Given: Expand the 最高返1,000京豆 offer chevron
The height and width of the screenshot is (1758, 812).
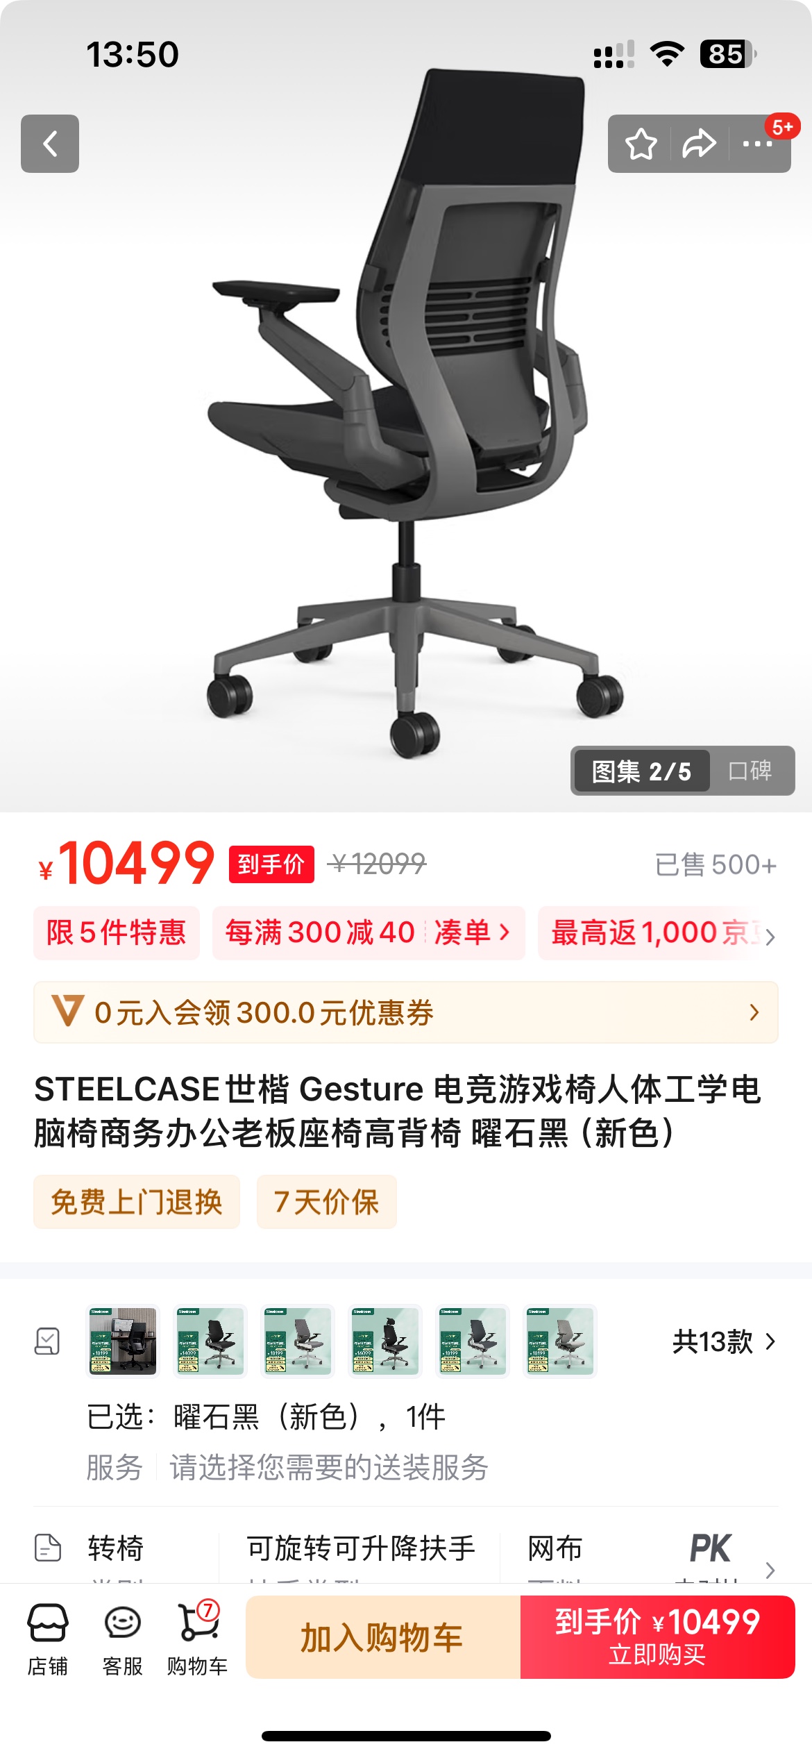Looking at the screenshot, I should tap(770, 937).
